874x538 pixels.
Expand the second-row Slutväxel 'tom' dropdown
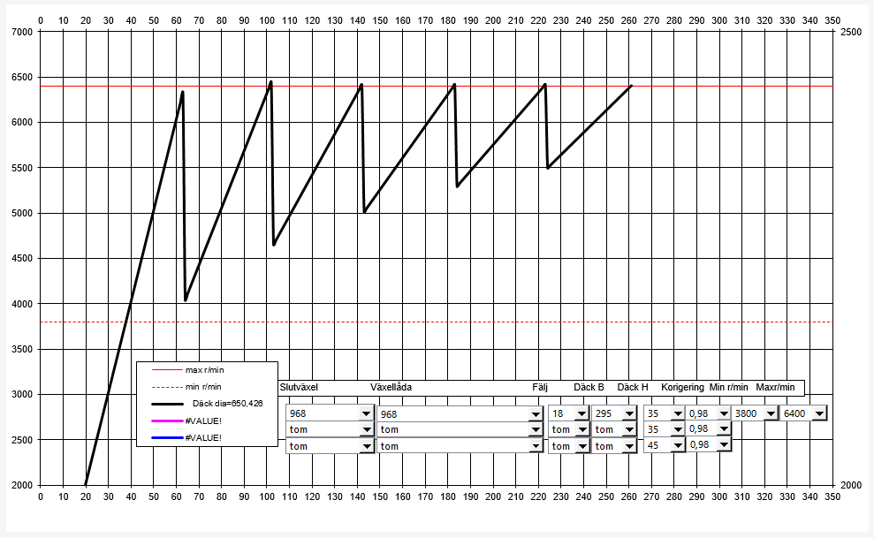coord(366,429)
